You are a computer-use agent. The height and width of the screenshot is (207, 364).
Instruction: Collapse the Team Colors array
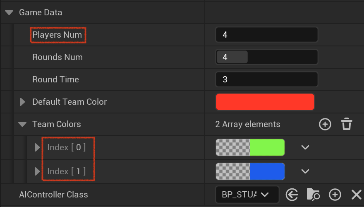point(22,124)
